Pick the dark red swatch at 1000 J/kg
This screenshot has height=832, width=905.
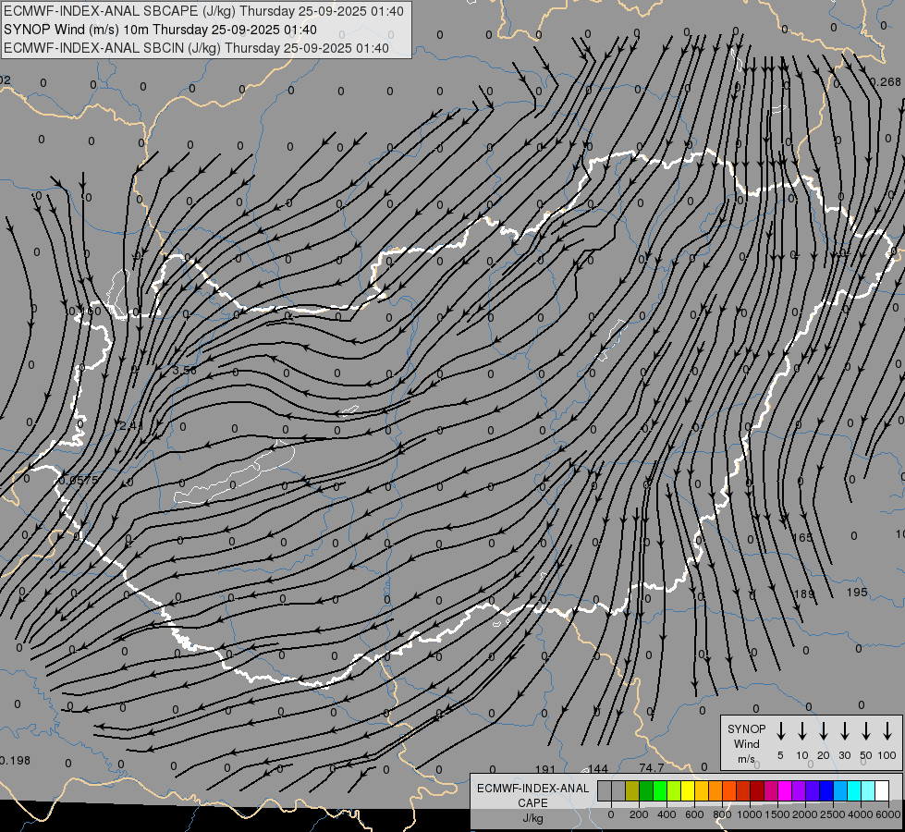pyautogui.click(x=757, y=790)
